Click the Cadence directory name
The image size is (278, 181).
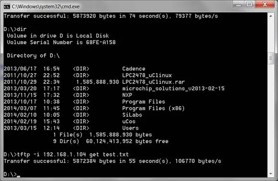pos(133,69)
